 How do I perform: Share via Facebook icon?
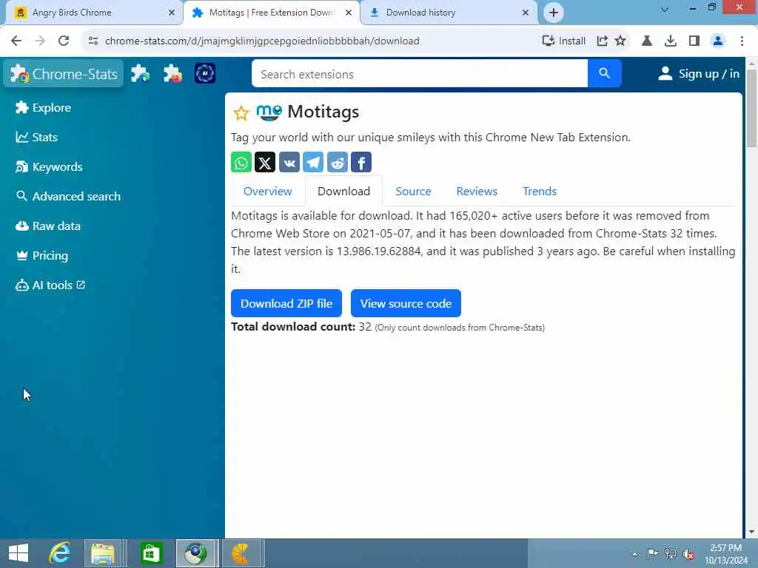point(361,162)
